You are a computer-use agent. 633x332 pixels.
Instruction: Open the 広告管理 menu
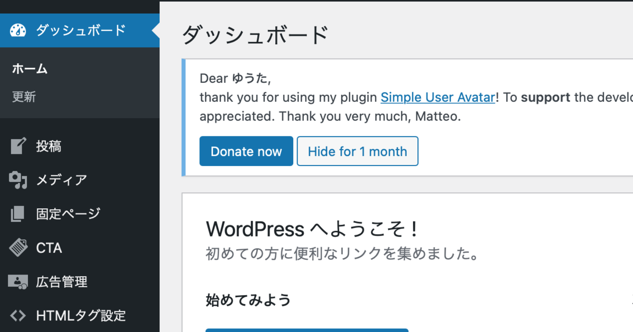click(x=80, y=282)
